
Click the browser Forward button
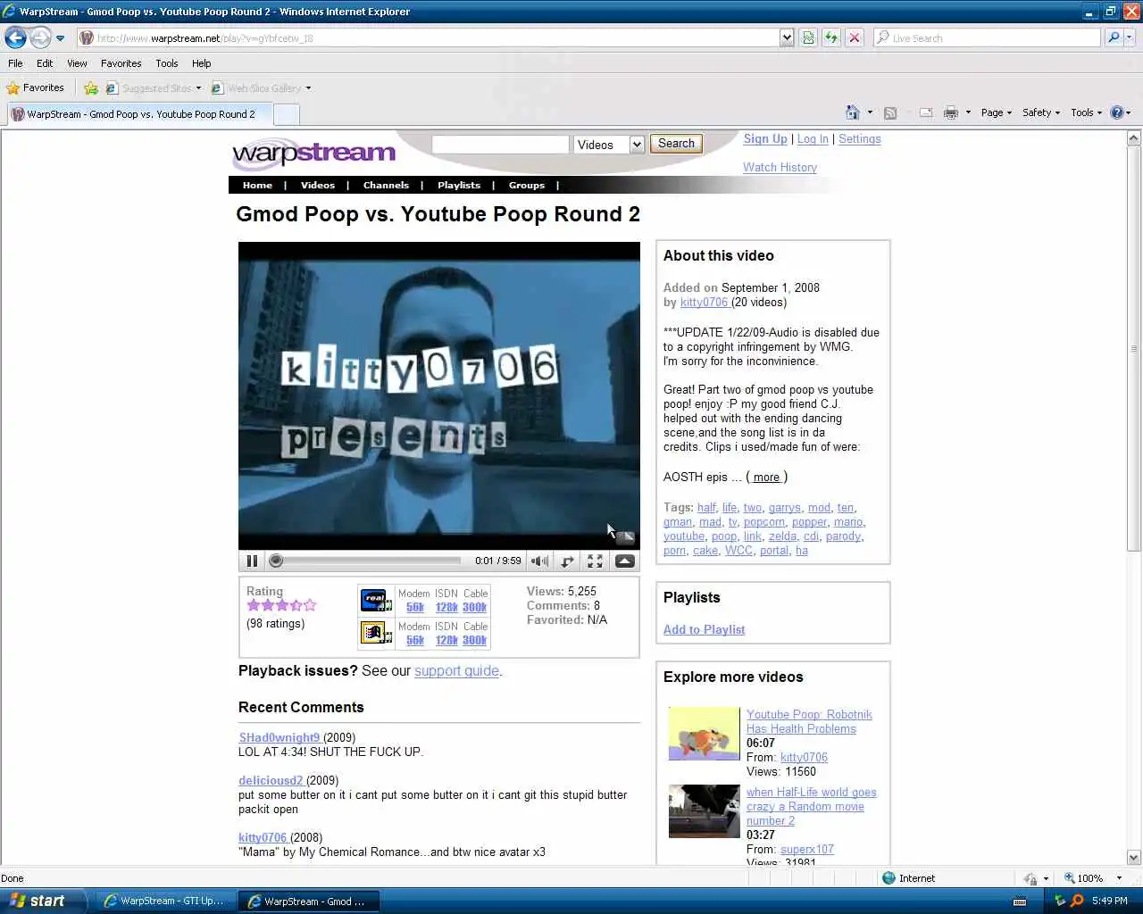[40, 37]
